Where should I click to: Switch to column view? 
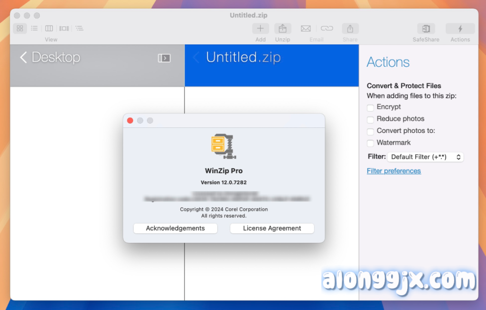coord(49,28)
